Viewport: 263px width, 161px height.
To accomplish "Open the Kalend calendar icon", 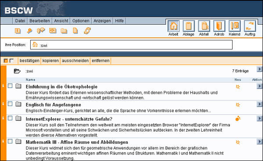I will (x=234, y=26).
